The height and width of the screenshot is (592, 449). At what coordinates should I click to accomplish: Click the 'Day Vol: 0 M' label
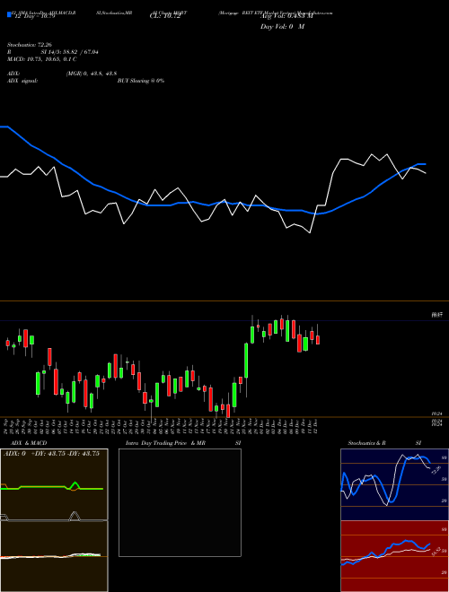282,26
